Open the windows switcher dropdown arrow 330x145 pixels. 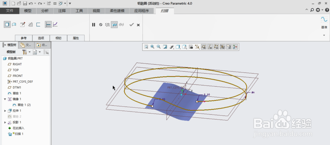(x=65, y=4)
